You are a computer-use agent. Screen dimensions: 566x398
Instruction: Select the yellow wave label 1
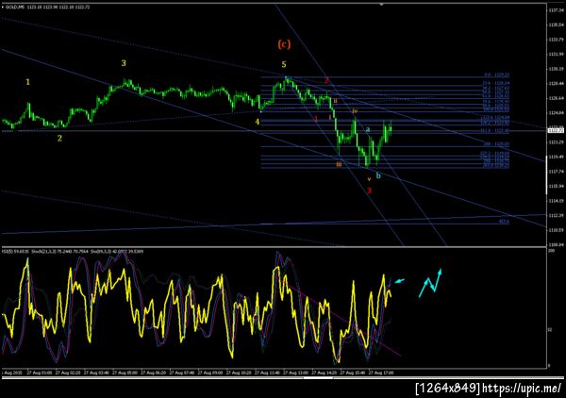tap(27, 82)
